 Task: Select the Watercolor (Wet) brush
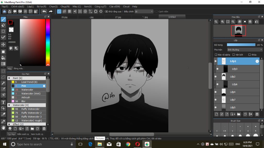click(28, 94)
